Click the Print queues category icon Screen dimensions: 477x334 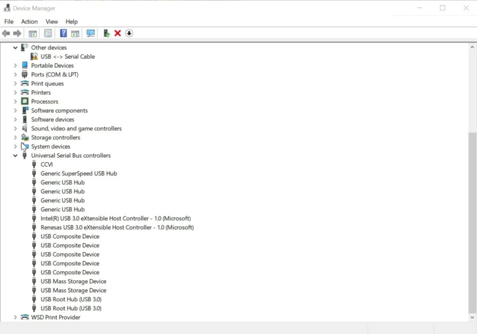(x=25, y=83)
